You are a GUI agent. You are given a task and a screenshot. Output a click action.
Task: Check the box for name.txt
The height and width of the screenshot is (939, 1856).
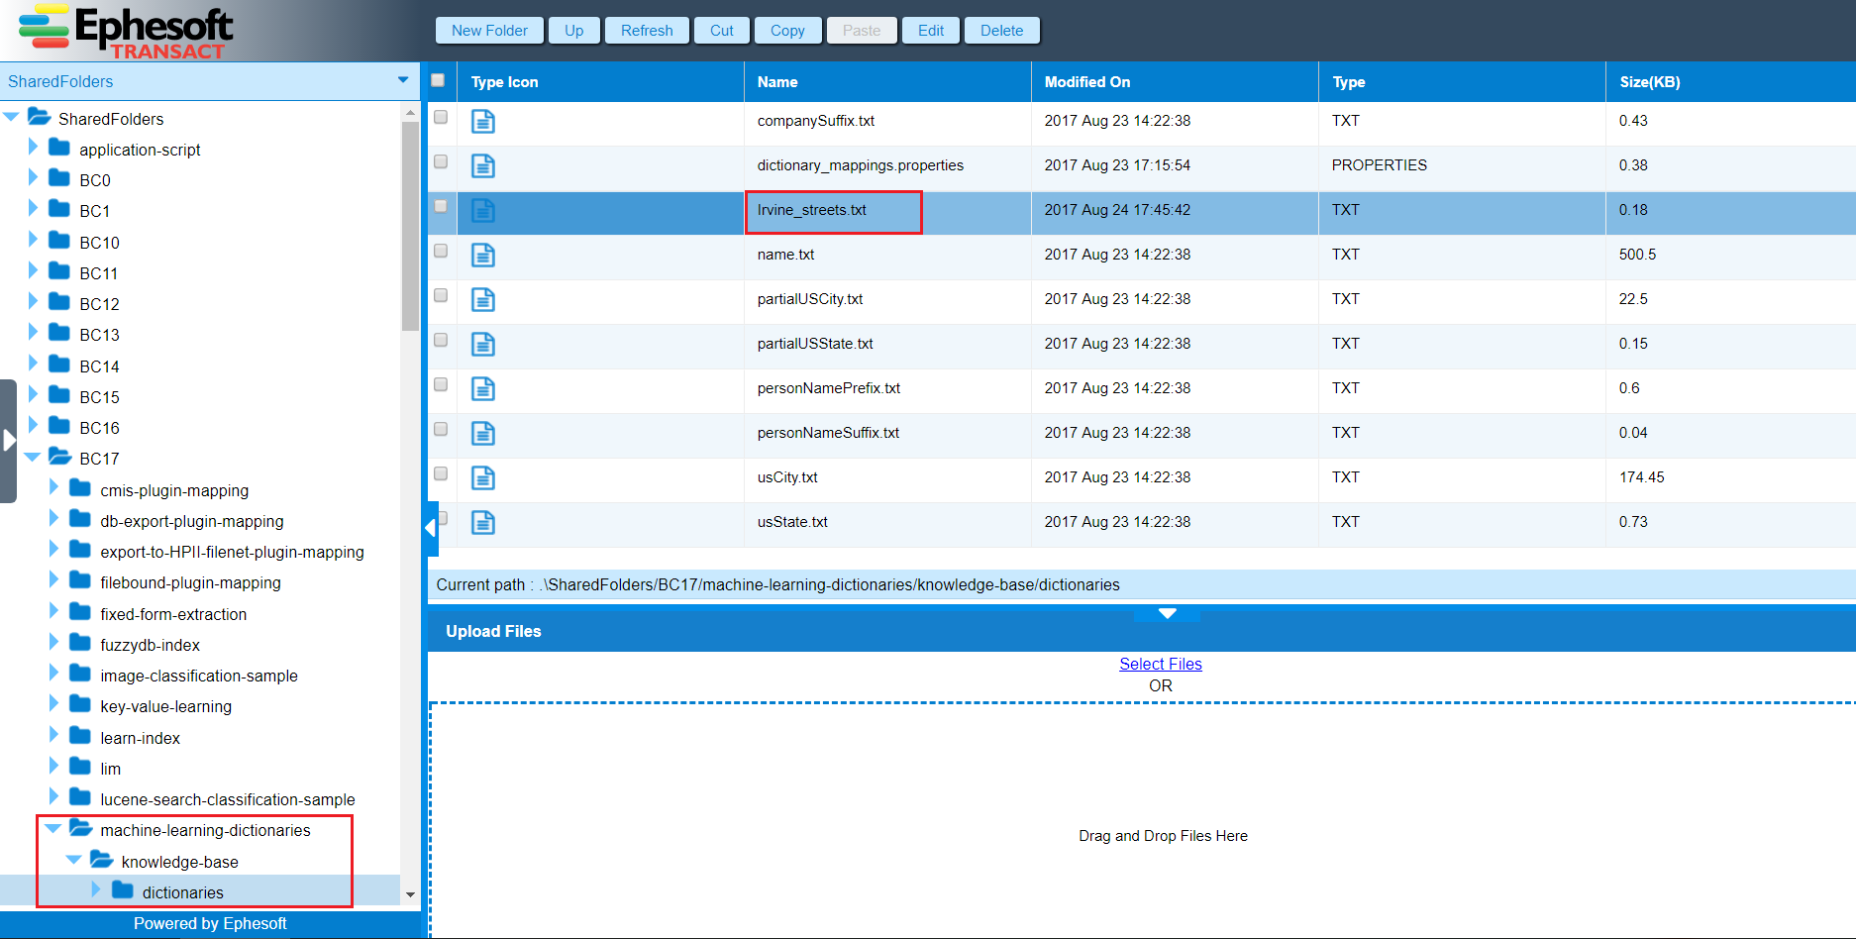point(441,251)
